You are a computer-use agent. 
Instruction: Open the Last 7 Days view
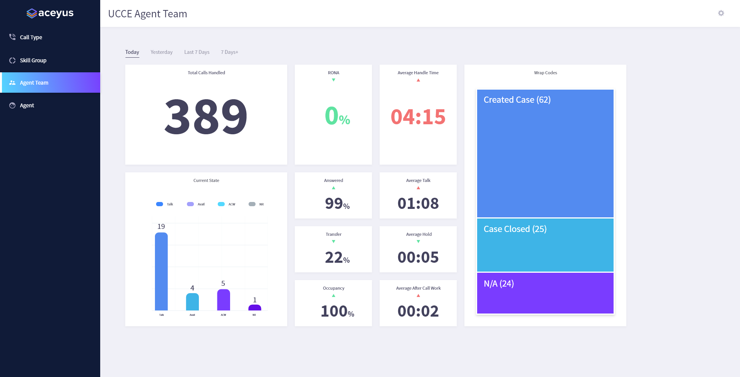point(197,52)
